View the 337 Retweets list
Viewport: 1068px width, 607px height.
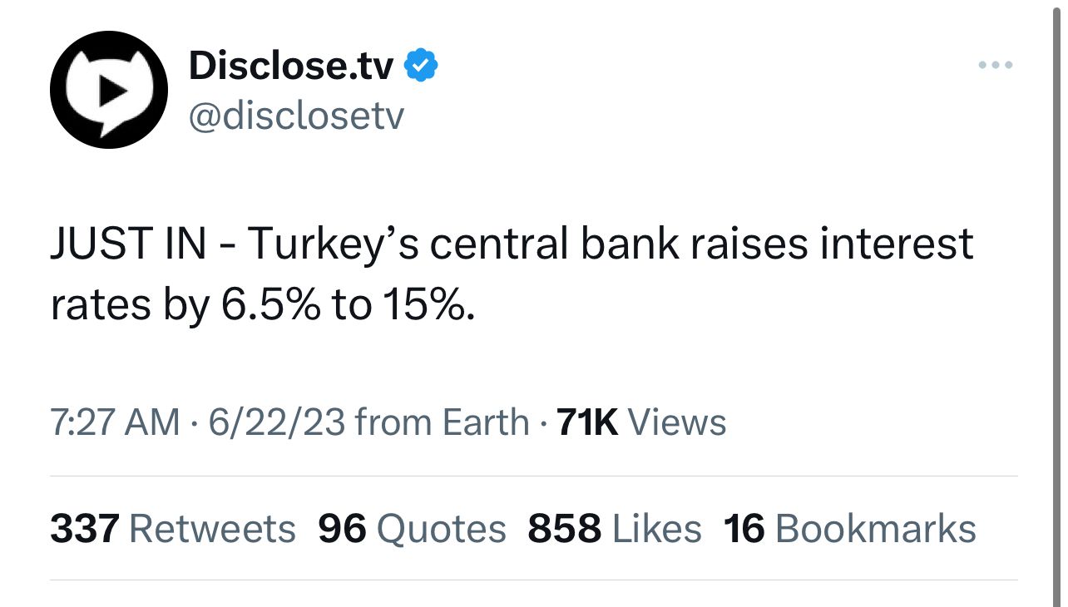pos(173,529)
